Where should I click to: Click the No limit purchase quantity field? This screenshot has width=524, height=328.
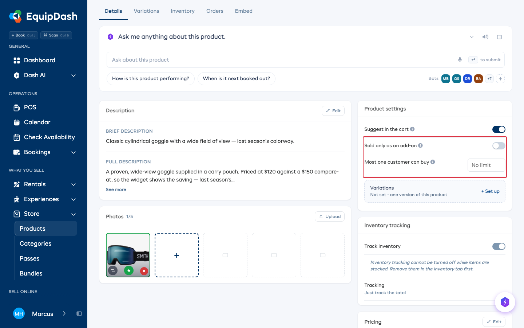click(x=487, y=165)
